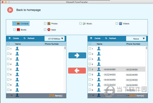Click the blue transfer-right arrow button

tap(77, 56)
